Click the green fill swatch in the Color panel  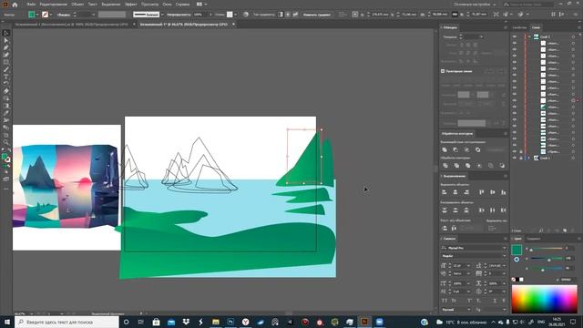pos(517,250)
